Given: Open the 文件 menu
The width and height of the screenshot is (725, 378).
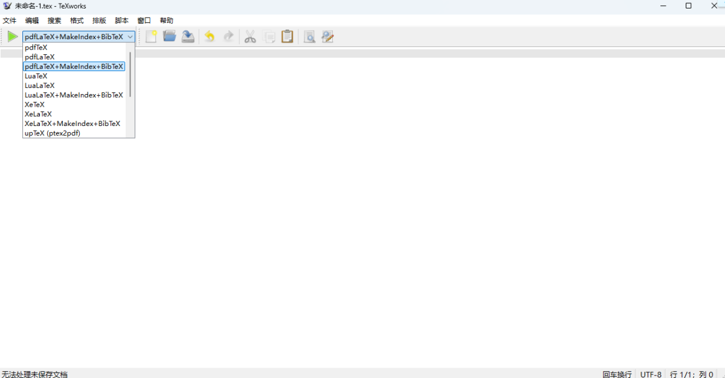Looking at the screenshot, I should pos(10,20).
